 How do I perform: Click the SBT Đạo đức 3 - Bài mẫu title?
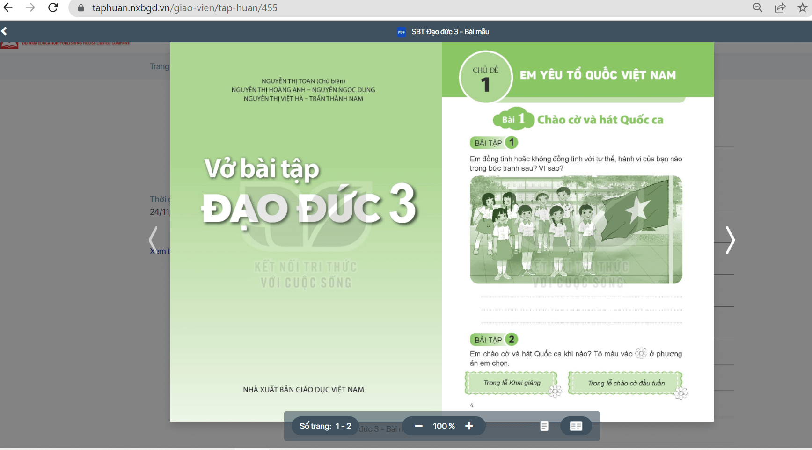pyautogui.click(x=450, y=32)
